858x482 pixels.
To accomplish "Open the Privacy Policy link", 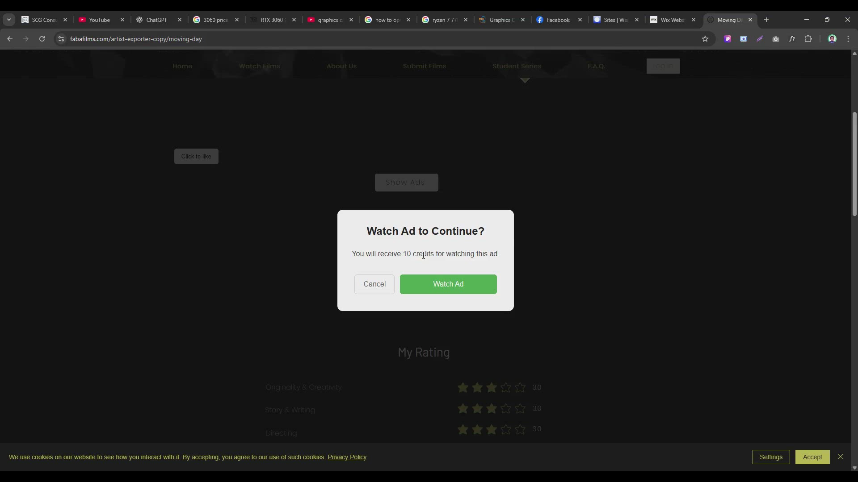I will point(347,457).
